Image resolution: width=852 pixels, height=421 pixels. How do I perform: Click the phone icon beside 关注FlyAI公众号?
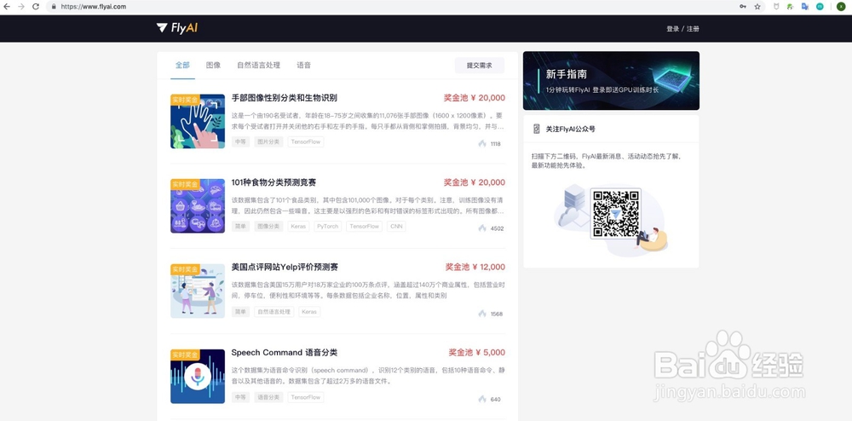pos(536,129)
